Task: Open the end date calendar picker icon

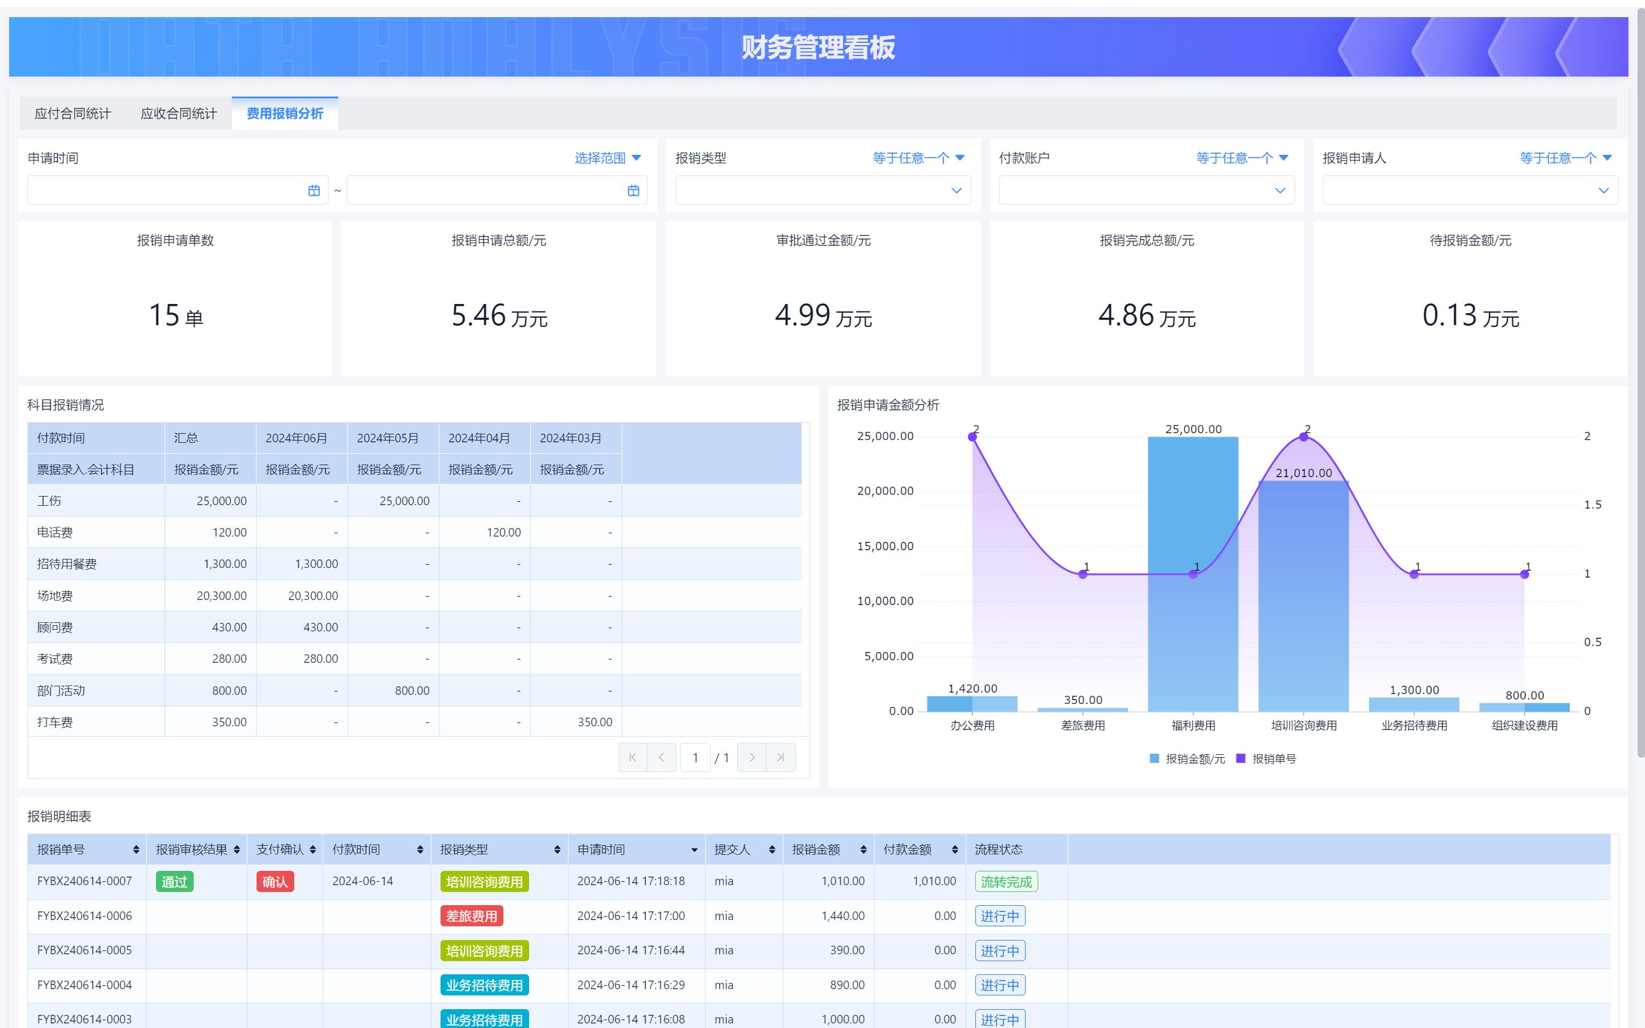Action: point(633,190)
